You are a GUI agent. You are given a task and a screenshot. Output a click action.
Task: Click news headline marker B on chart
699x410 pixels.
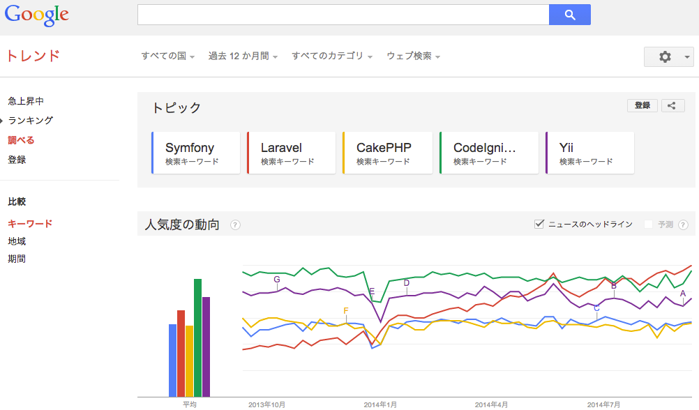(614, 286)
